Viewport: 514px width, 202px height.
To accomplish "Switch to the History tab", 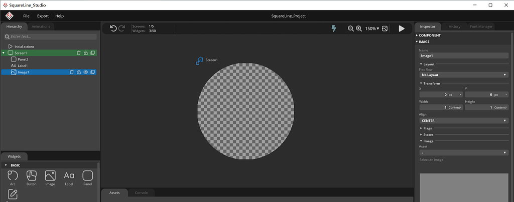I will pos(454,27).
